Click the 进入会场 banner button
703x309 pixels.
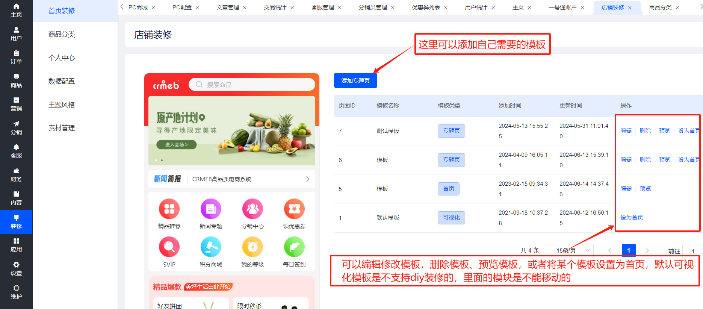point(176,145)
